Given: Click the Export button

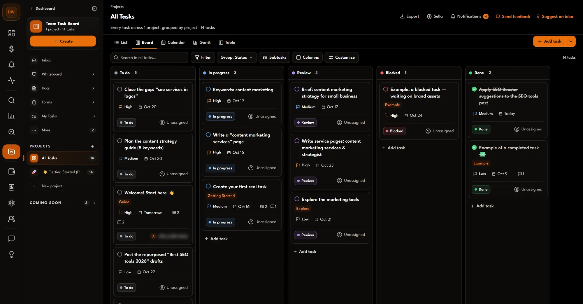Looking at the screenshot, I should [x=410, y=16].
